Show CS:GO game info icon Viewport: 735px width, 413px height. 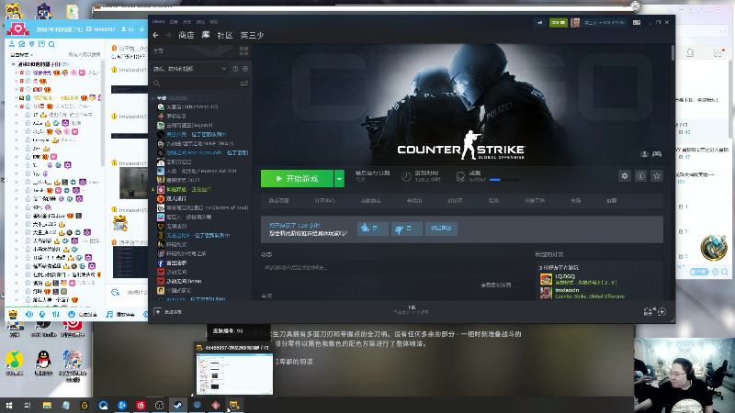pos(640,176)
